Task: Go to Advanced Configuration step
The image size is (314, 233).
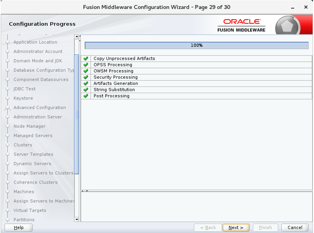Action: 40,108
